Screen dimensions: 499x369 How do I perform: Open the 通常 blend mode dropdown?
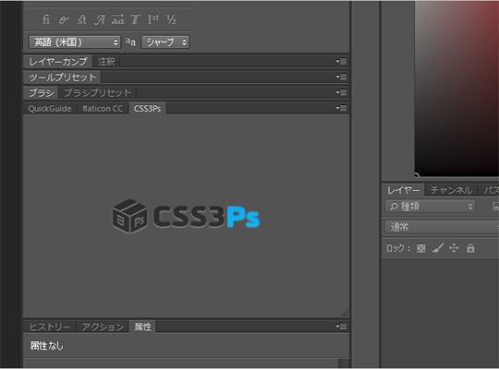(443, 227)
